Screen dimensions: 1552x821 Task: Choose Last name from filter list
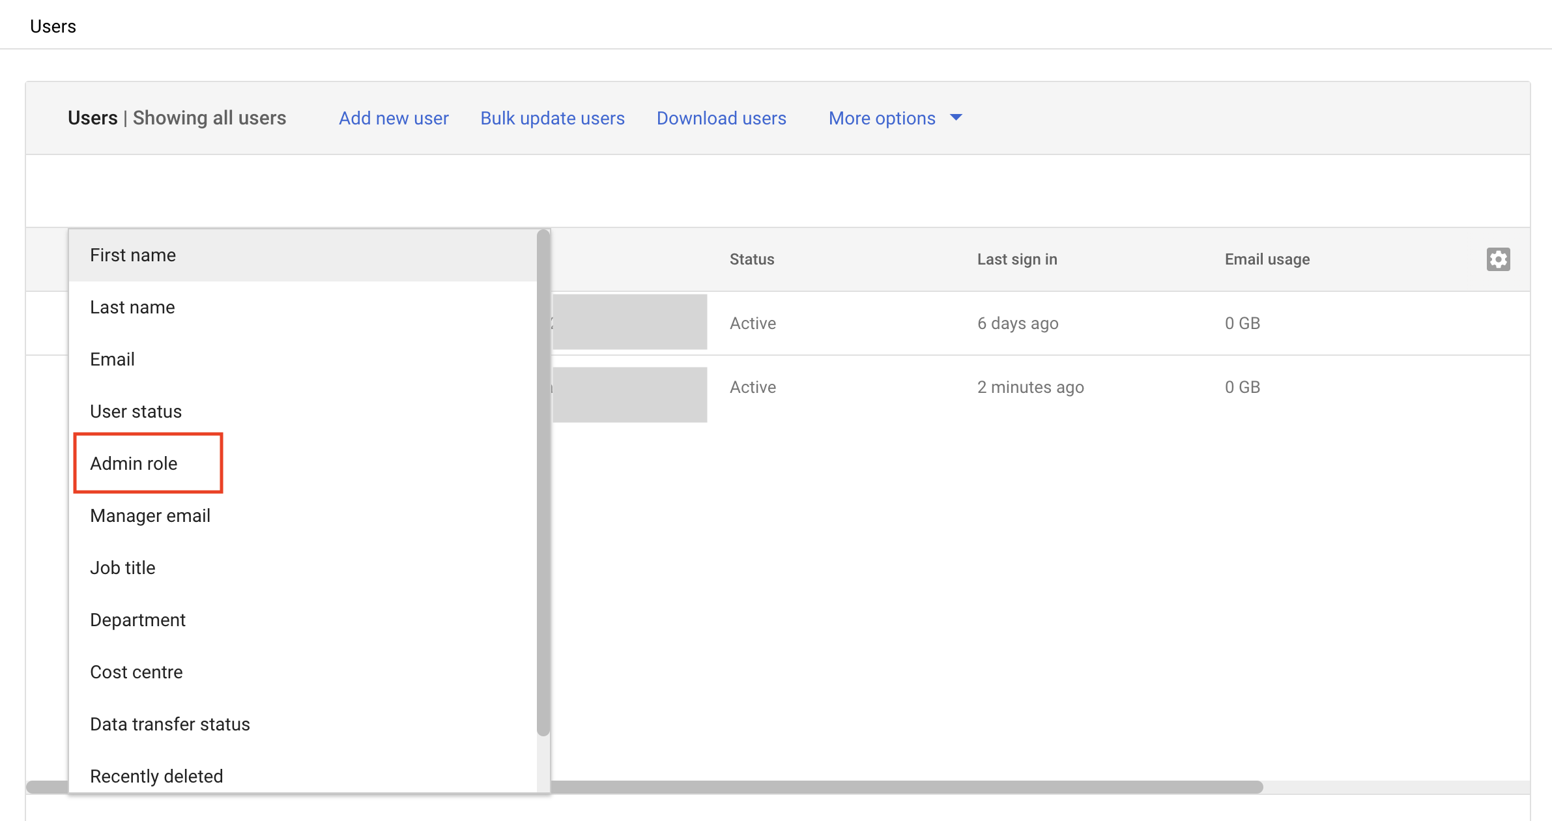click(132, 308)
